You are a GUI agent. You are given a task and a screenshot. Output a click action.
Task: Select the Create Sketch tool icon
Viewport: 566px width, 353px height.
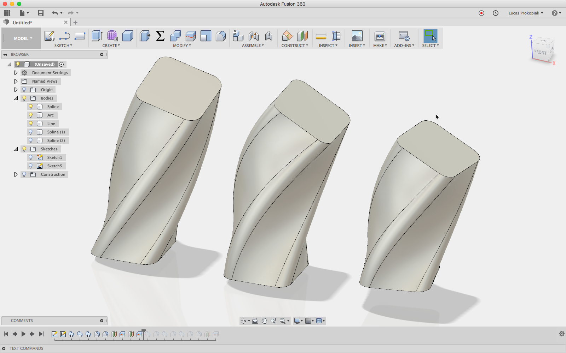pos(50,36)
